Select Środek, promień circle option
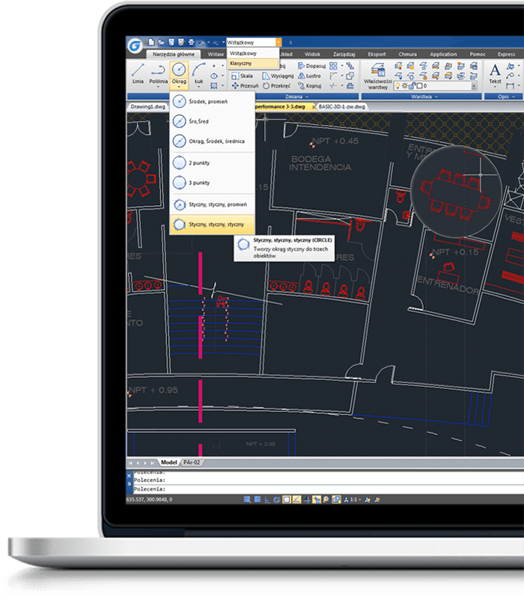The width and height of the screenshot is (524, 603). tap(212, 102)
